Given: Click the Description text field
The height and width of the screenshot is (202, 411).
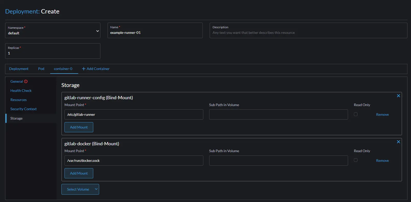Looking at the screenshot, I should click(308, 33).
